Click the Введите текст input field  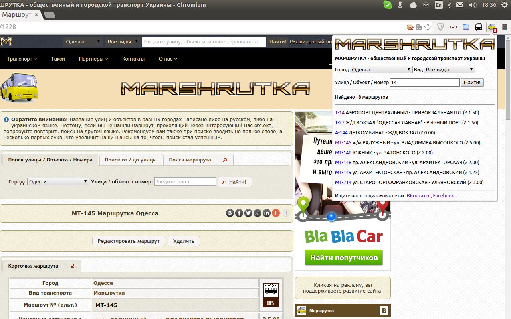(185, 181)
